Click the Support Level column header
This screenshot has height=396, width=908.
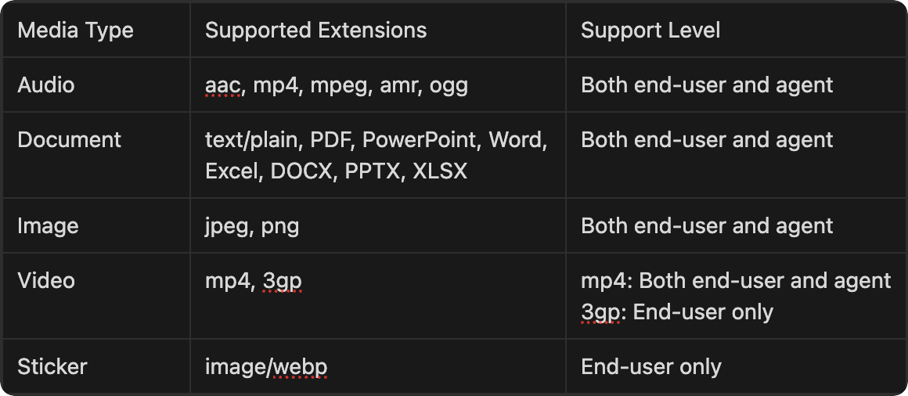pos(650,31)
